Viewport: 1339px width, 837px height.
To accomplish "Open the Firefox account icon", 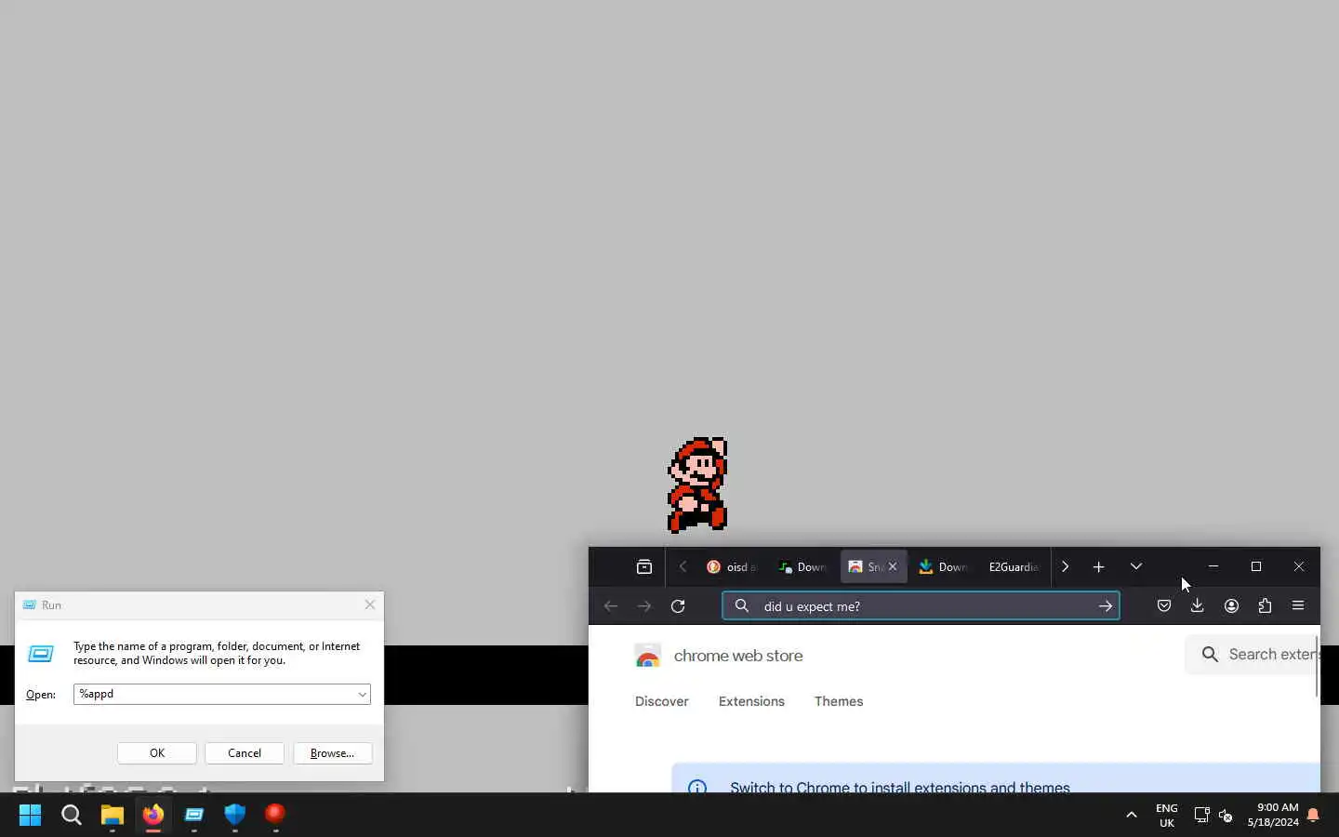I will (x=1231, y=605).
